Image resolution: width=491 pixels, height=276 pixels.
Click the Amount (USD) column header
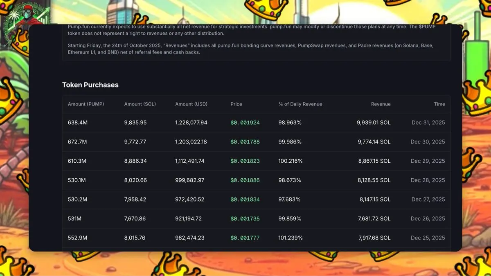click(191, 104)
